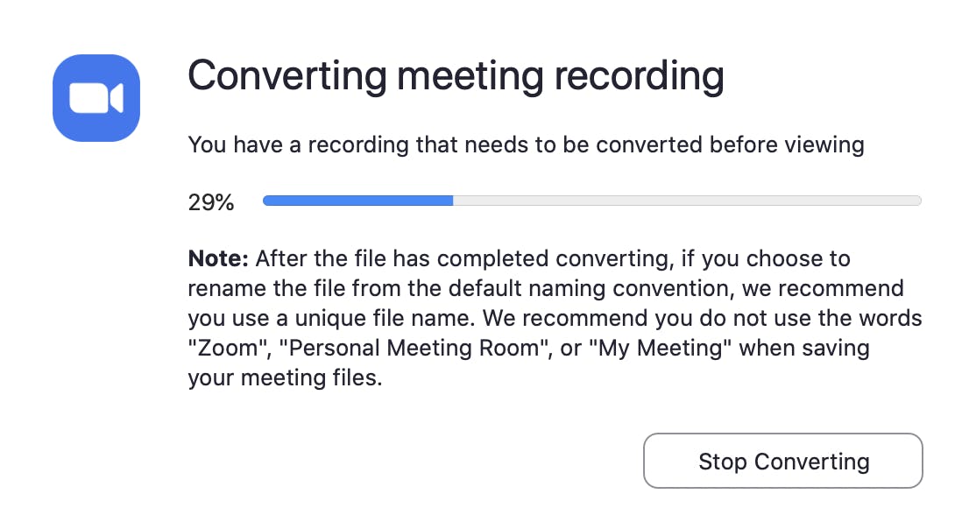The width and height of the screenshot is (962, 529).
Task: Click the Converting meeting recording title
Action: tap(456, 75)
